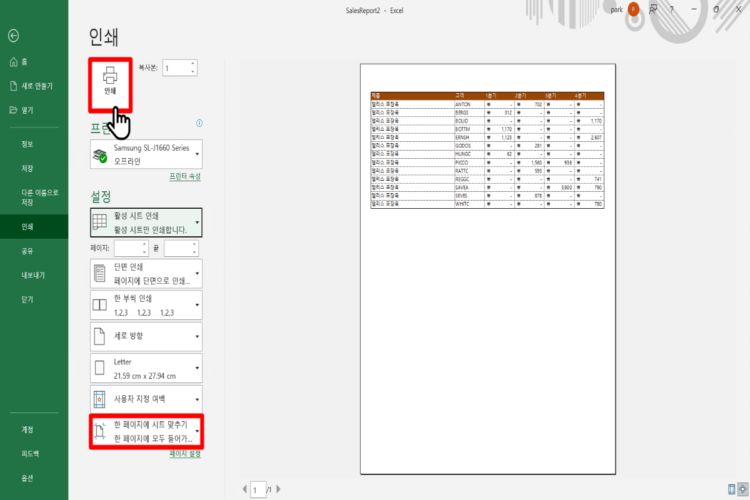Viewport: 750px width, 500px height.
Task: Increase the 끝 page value
Action: click(x=194, y=244)
